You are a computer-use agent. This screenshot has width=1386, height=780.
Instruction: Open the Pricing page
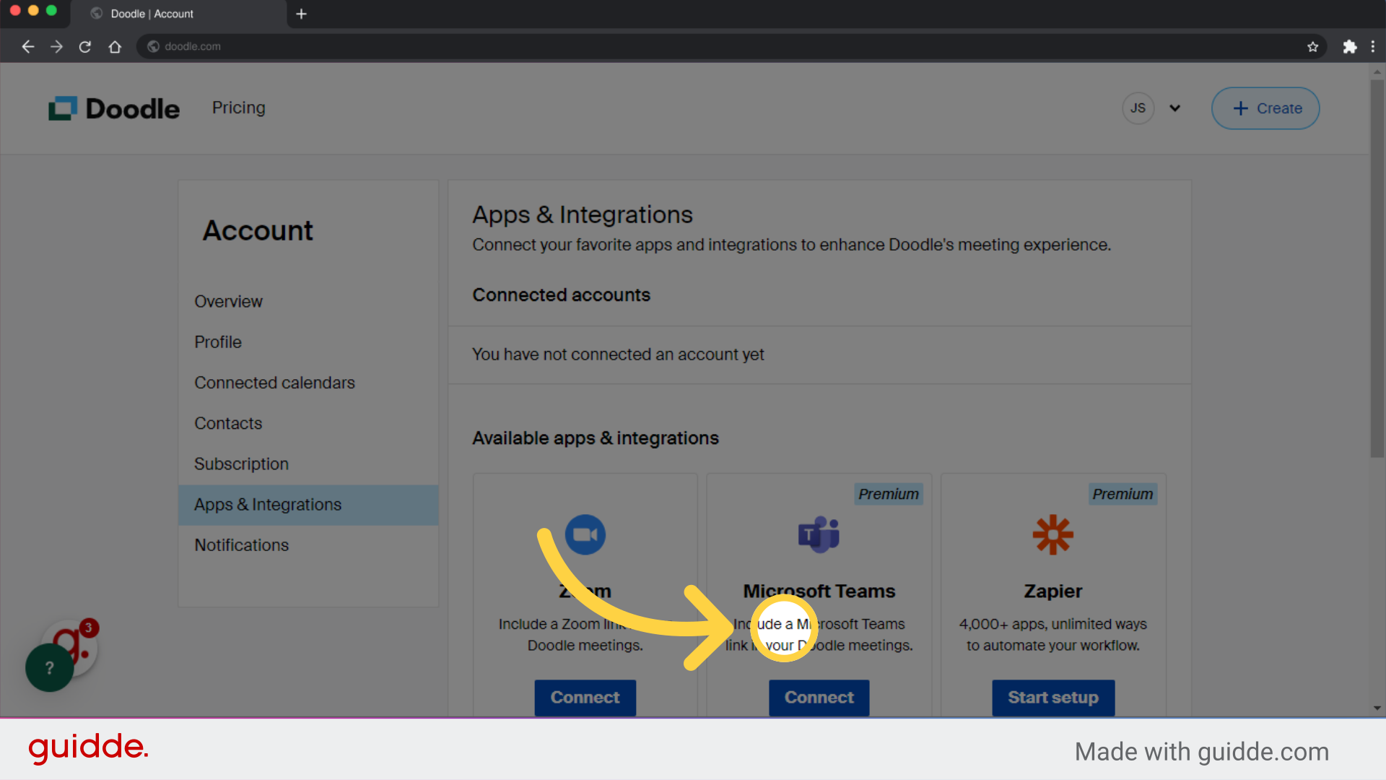click(238, 108)
